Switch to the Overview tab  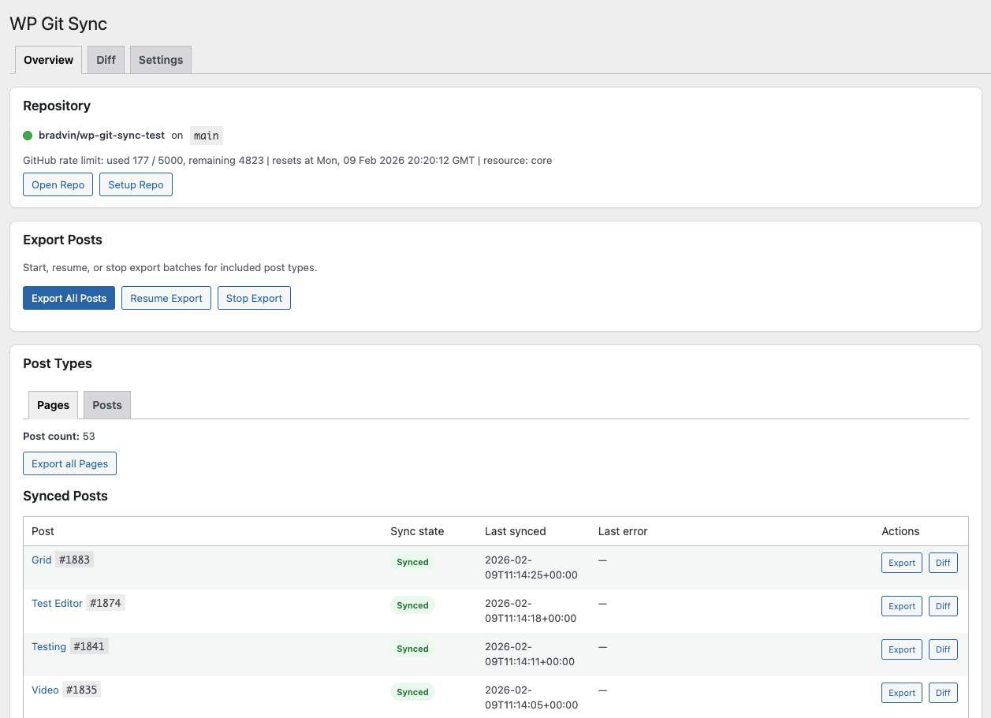coord(48,60)
